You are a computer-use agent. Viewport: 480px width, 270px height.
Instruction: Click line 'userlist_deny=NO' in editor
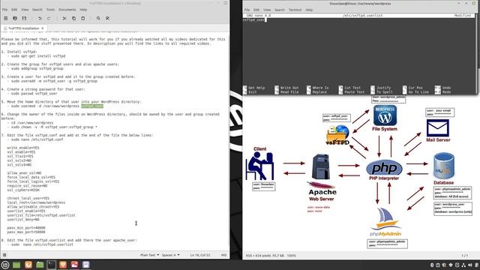point(23,220)
